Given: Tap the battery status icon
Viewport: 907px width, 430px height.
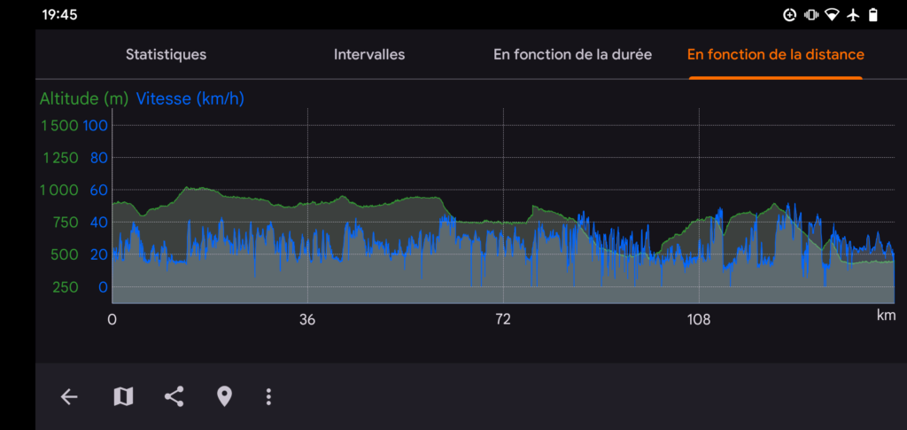Looking at the screenshot, I should [x=873, y=15].
